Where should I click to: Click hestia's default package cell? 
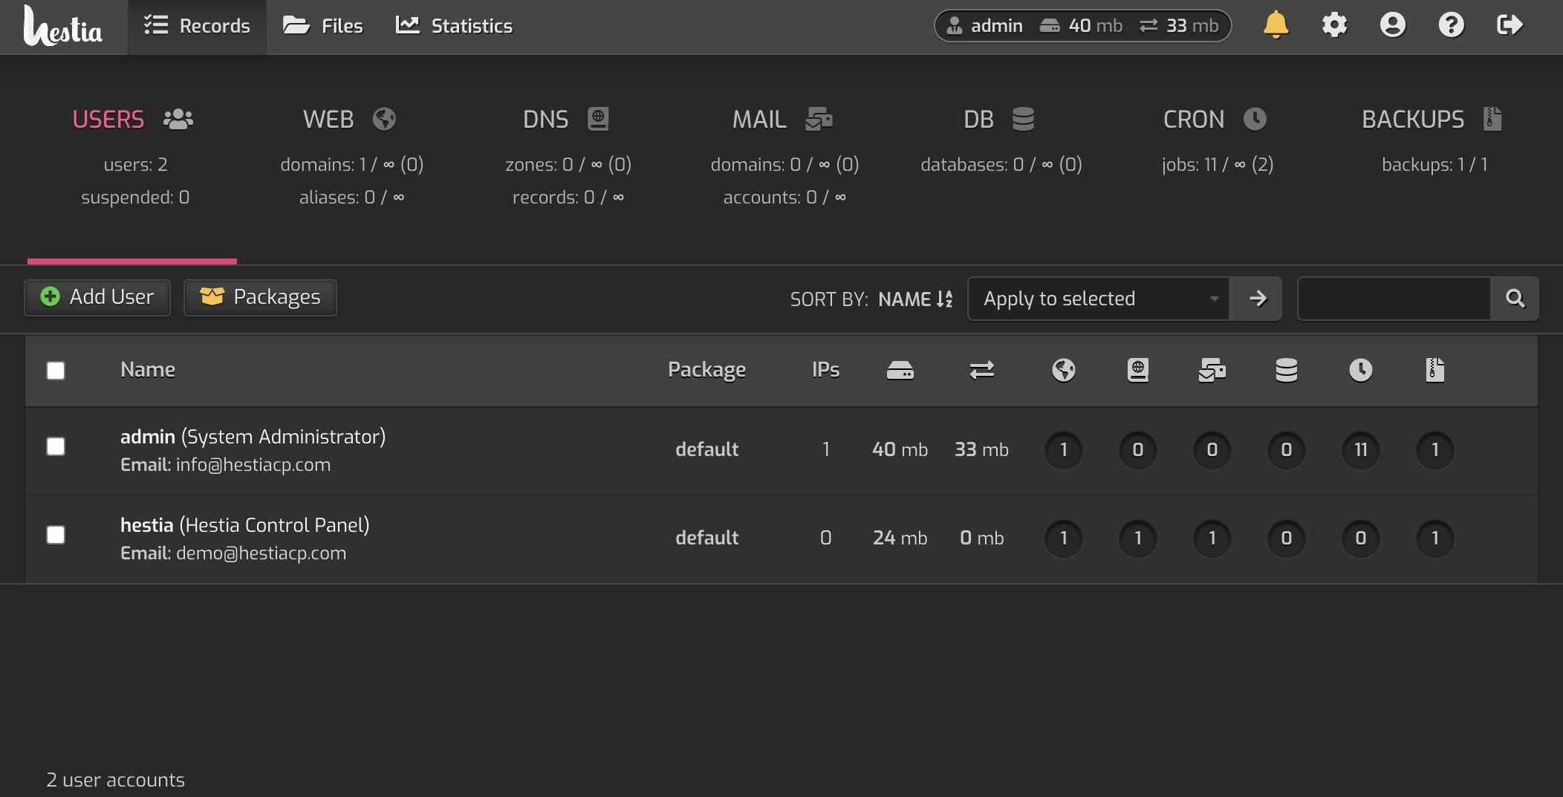pyautogui.click(x=706, y=538)
